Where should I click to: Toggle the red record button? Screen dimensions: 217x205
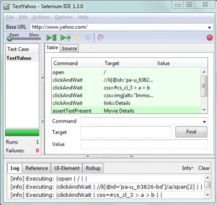210,37
